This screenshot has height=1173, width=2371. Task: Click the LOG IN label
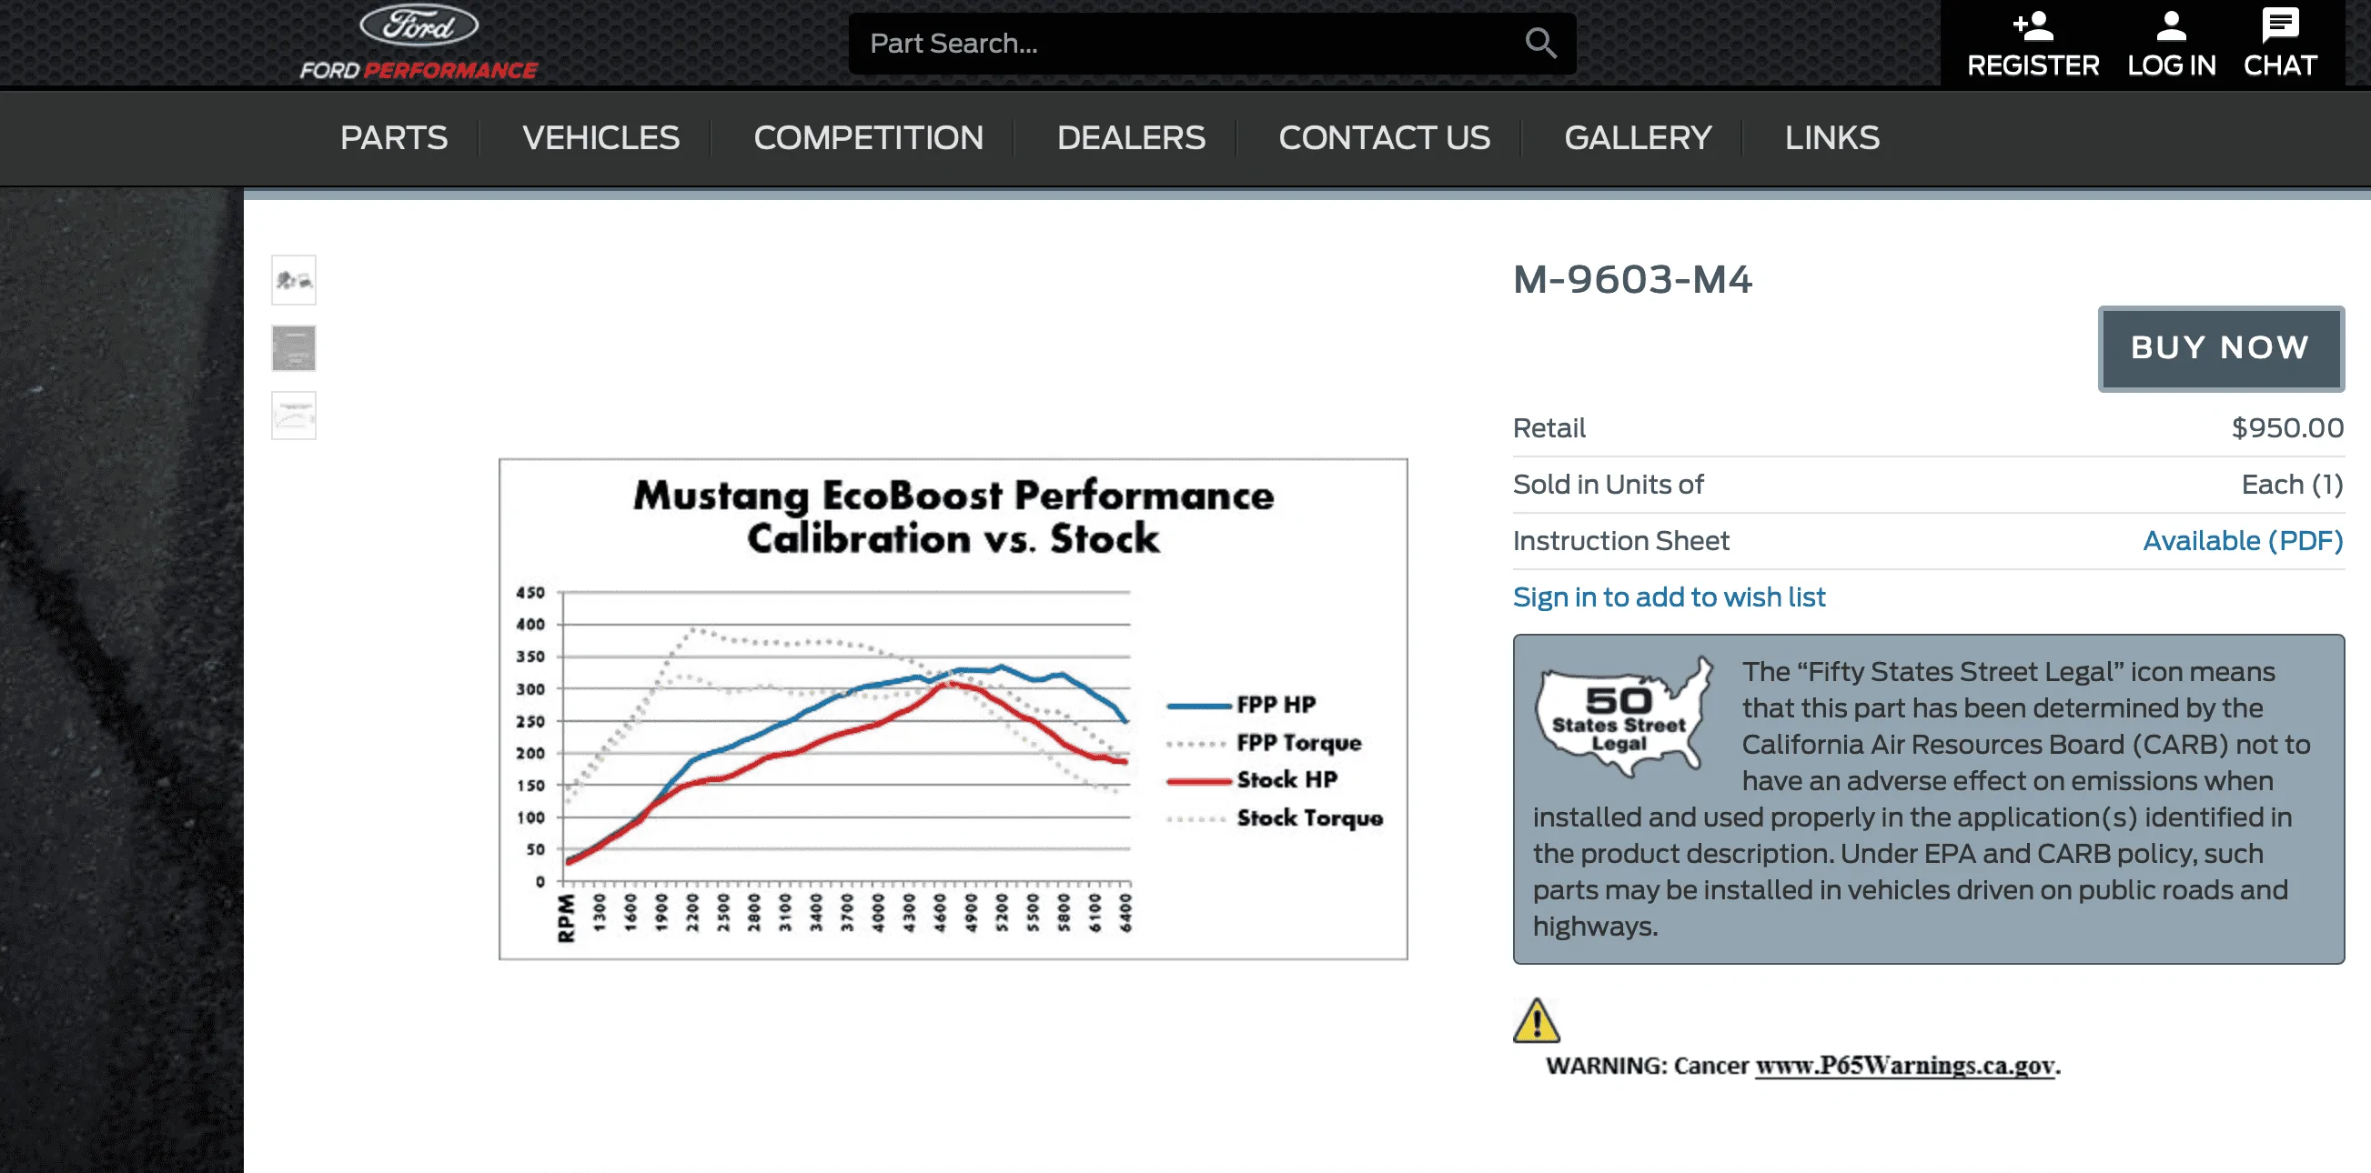[2170, 65]
